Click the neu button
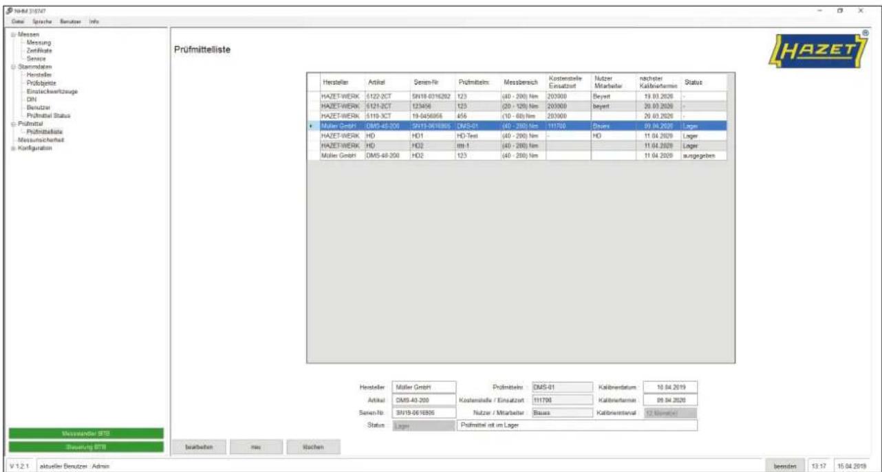 click(255, 447)
